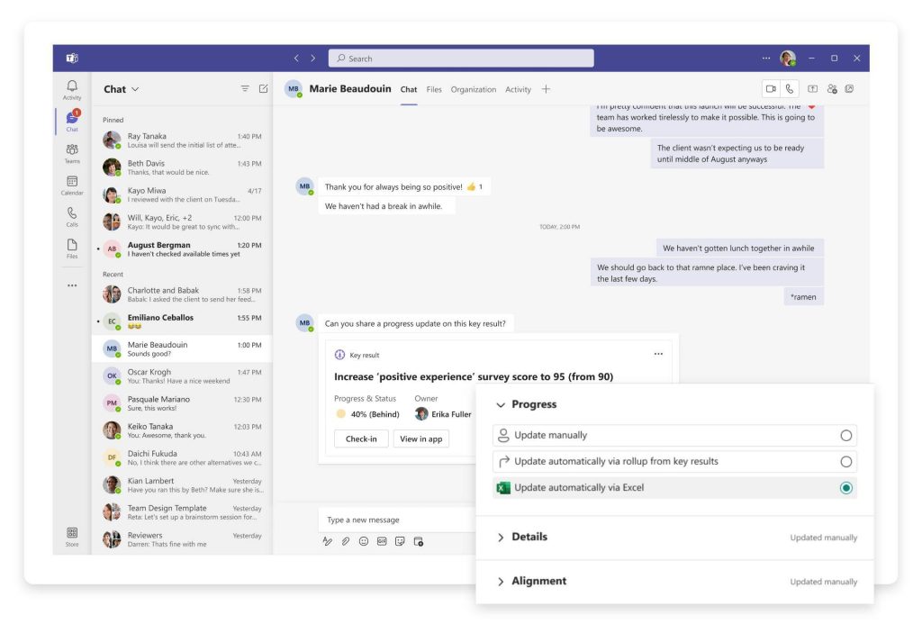The image size is (922, 624).
Task: Click the Check-in button
Action: (x=361, y=439)
